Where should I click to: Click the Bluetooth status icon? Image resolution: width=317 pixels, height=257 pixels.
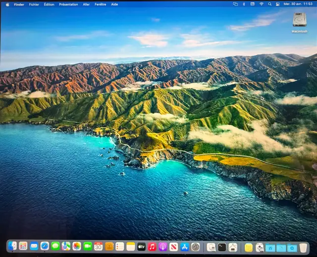point(244,4)
